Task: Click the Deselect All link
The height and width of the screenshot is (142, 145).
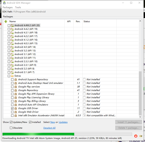Action: [x=49, y=128]
